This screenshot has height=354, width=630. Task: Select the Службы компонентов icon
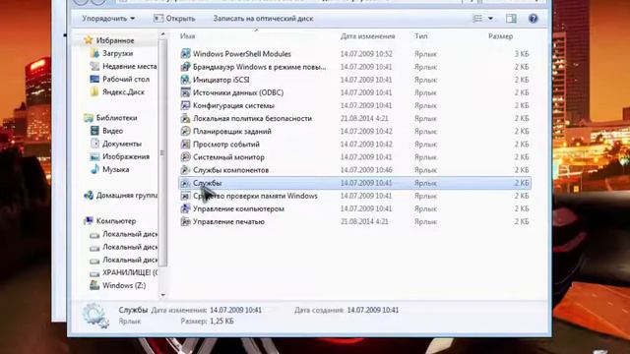(185, 170)
